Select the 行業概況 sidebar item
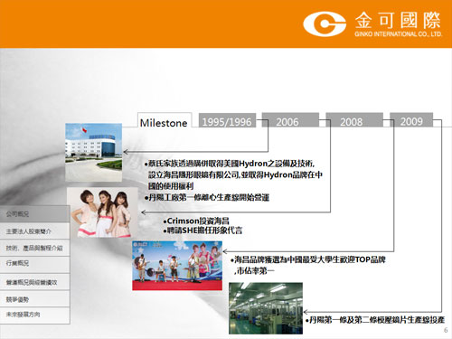Viewport: 452px width, 339px height. tap(34, 264)
